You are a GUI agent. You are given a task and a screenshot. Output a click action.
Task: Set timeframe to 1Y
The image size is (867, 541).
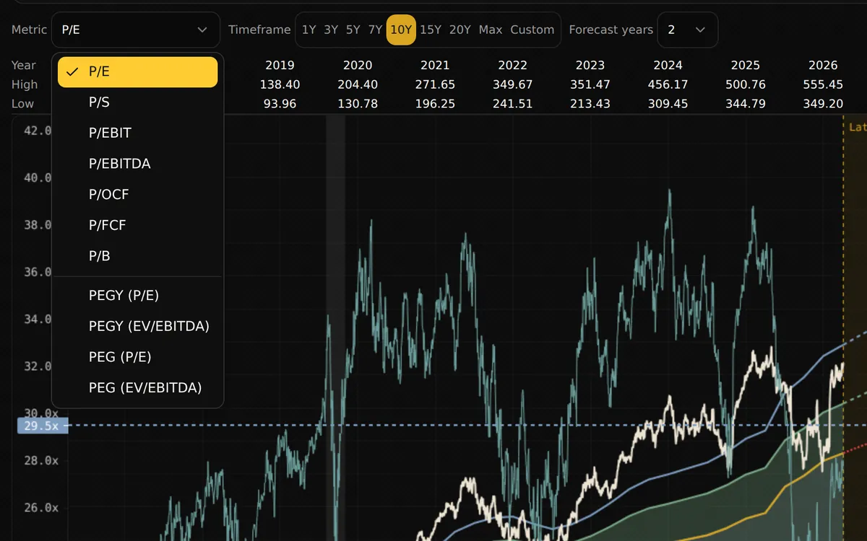click(x=309, y=30)
